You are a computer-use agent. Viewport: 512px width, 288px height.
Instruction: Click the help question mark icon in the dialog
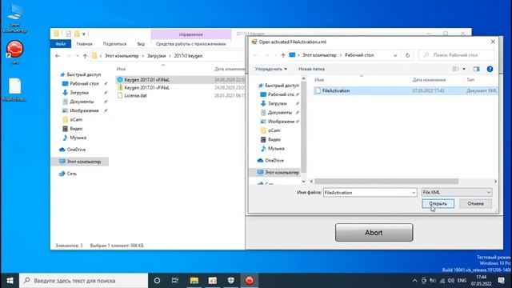tap(490, 69)
